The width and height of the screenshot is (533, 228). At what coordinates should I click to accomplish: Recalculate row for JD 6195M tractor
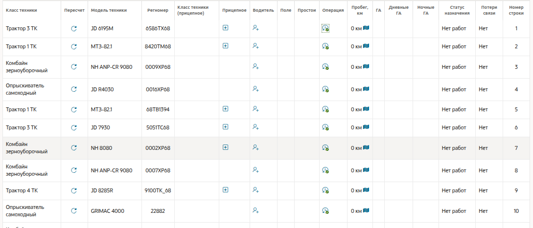(74, 29)
